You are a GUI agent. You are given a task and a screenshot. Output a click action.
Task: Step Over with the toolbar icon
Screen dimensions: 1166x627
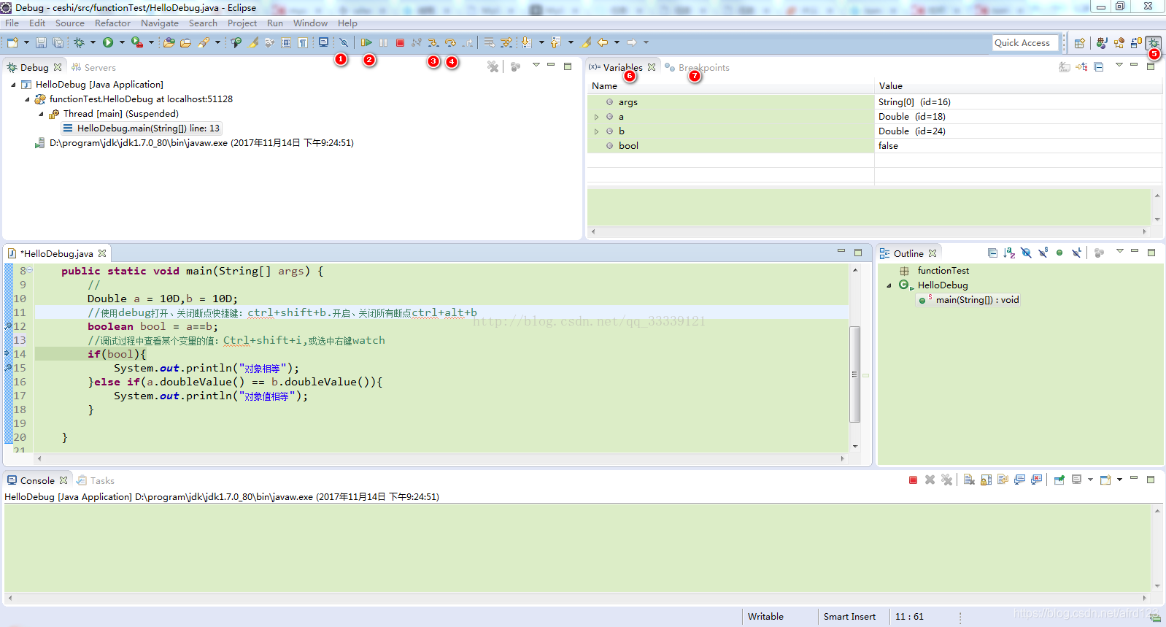(x=450, y=43)
